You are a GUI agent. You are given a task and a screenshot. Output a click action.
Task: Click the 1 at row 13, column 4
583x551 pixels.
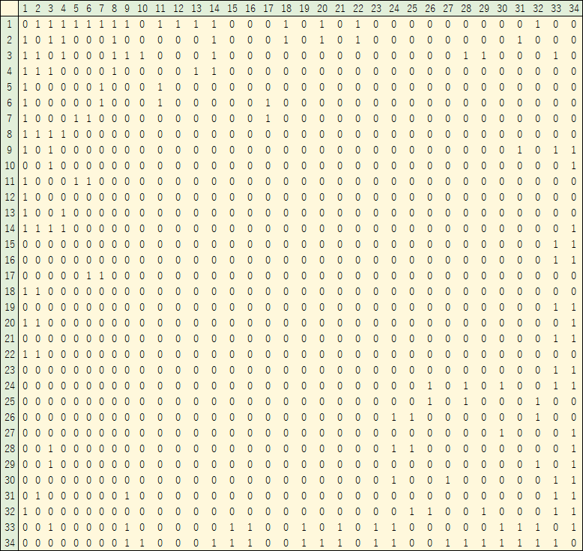pos(63,213)
